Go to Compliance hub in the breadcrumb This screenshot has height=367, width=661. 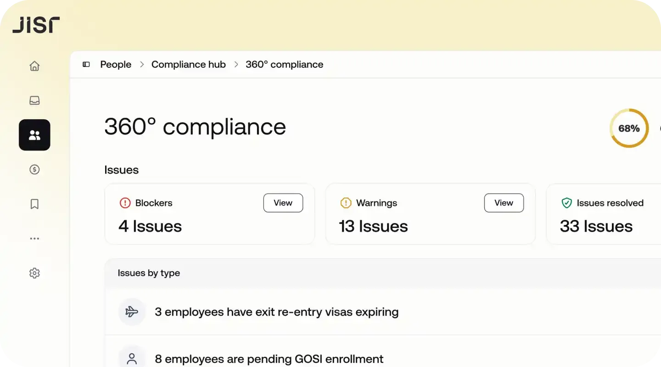click(189, 64)
